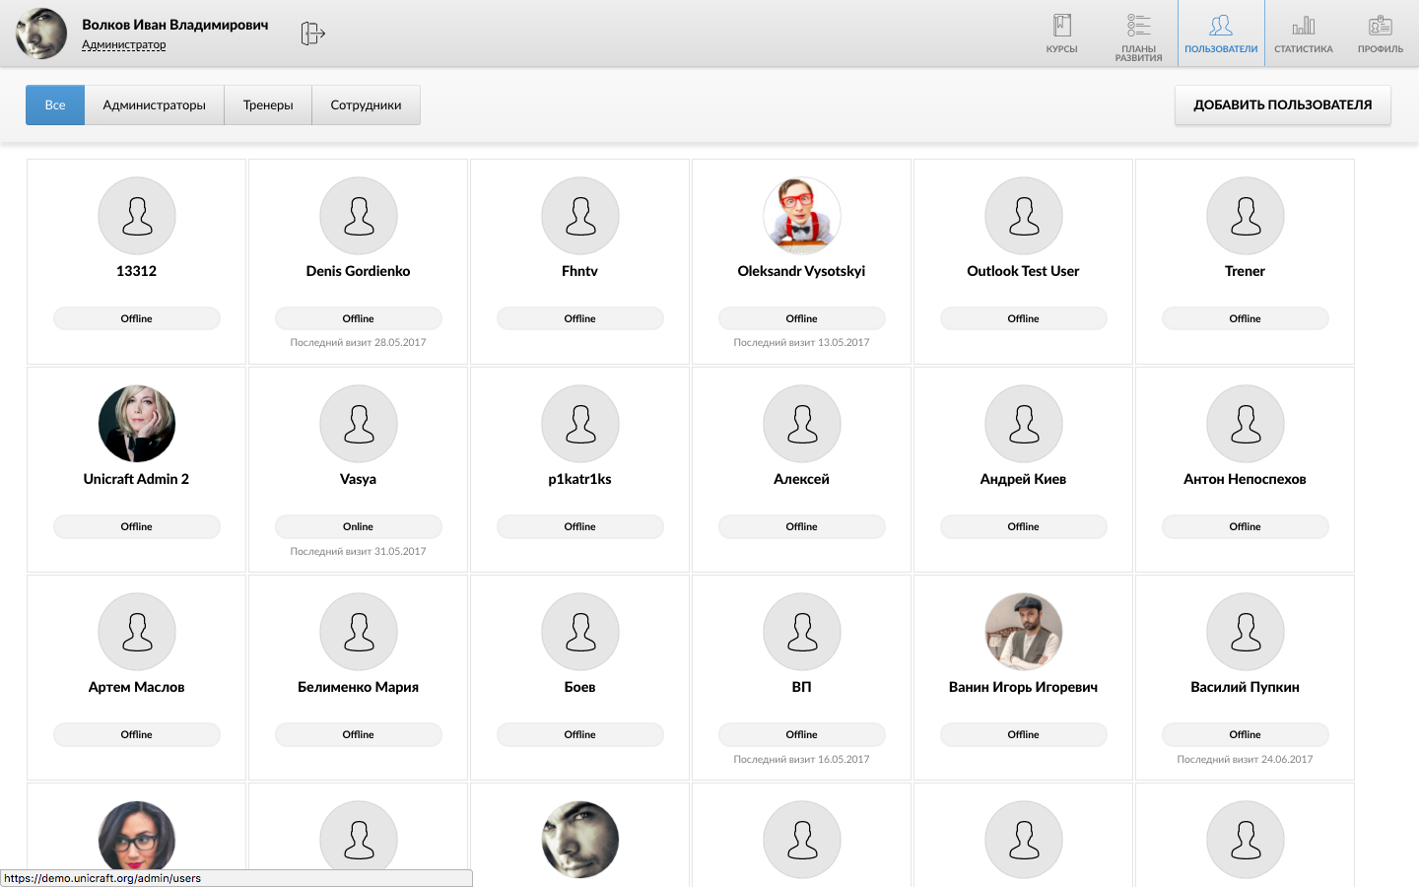
Task: Click Trener's Offline status badge
Action: pos(1246,318)
